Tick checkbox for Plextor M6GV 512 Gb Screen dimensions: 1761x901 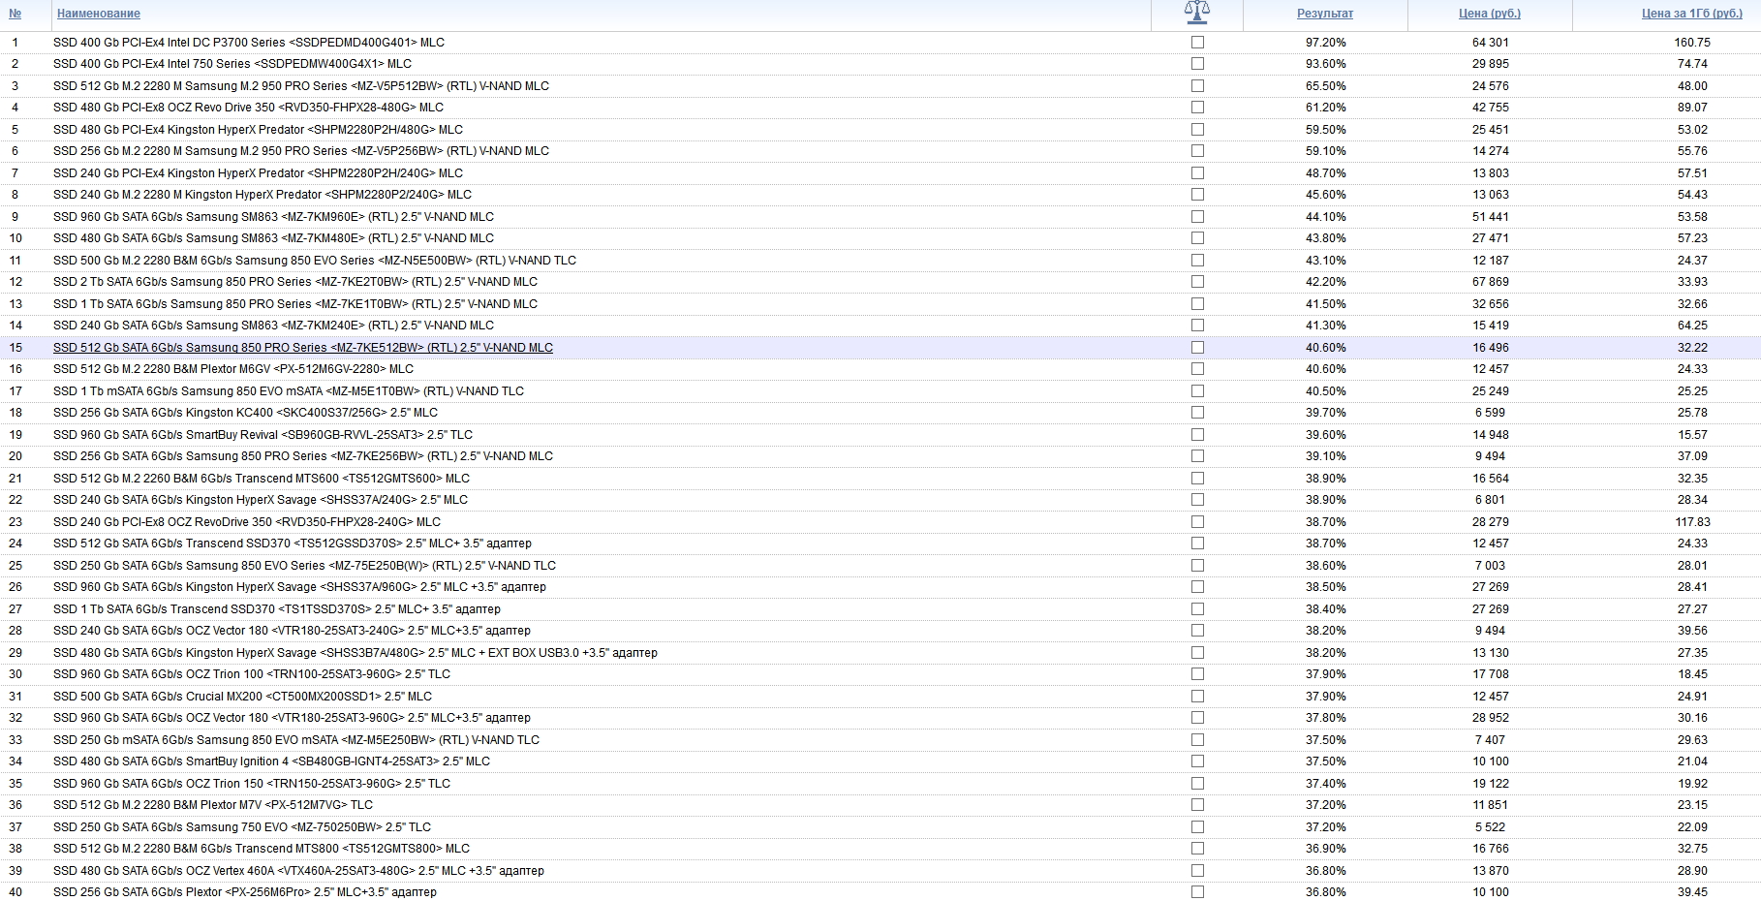click(1197, 369)
